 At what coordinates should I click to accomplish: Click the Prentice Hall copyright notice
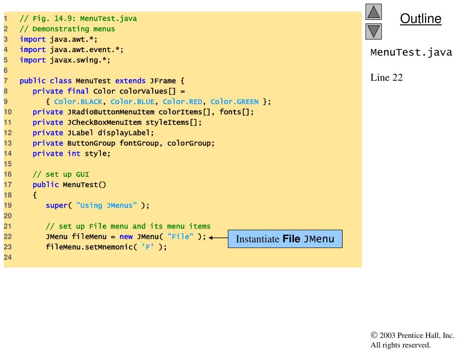tap(413, 340)
